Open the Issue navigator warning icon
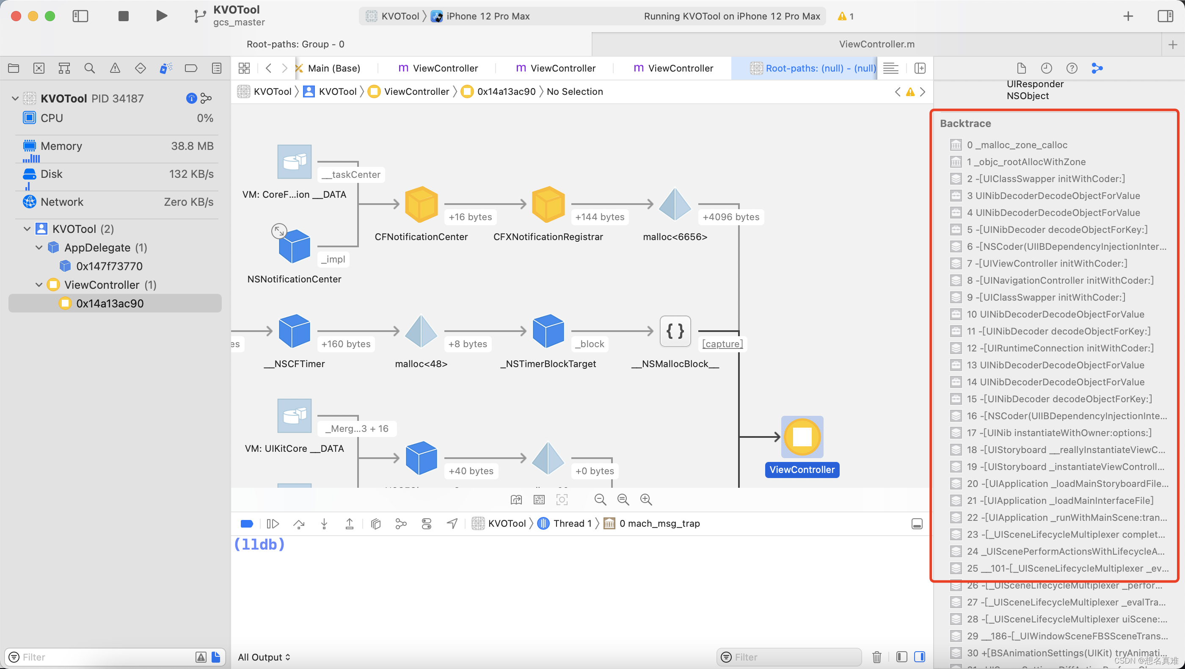1185x669 pixels. (115, 69)
